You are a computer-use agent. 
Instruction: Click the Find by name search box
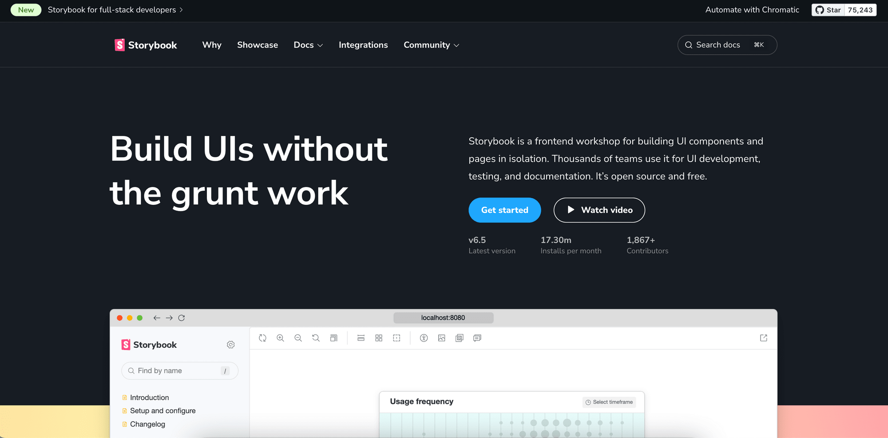180,371
